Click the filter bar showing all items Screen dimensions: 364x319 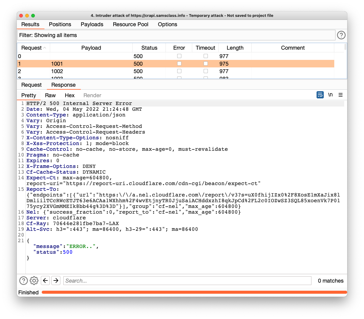pyautogui.click(x=176, y=35)
